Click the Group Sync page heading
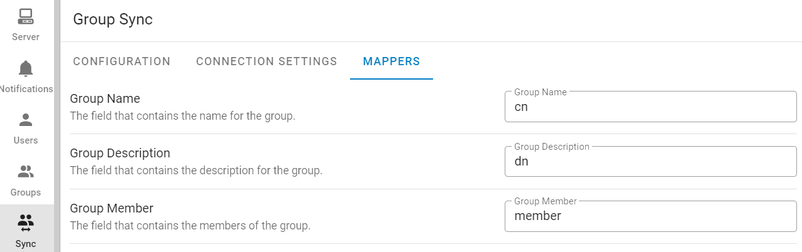 [x=113, y=19]
